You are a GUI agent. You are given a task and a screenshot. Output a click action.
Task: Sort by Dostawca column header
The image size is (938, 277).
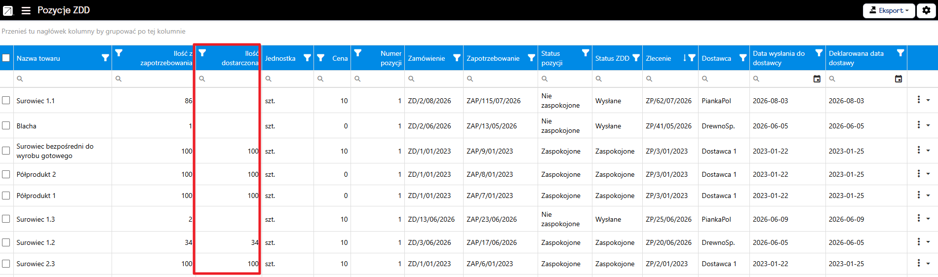[716, 58]
